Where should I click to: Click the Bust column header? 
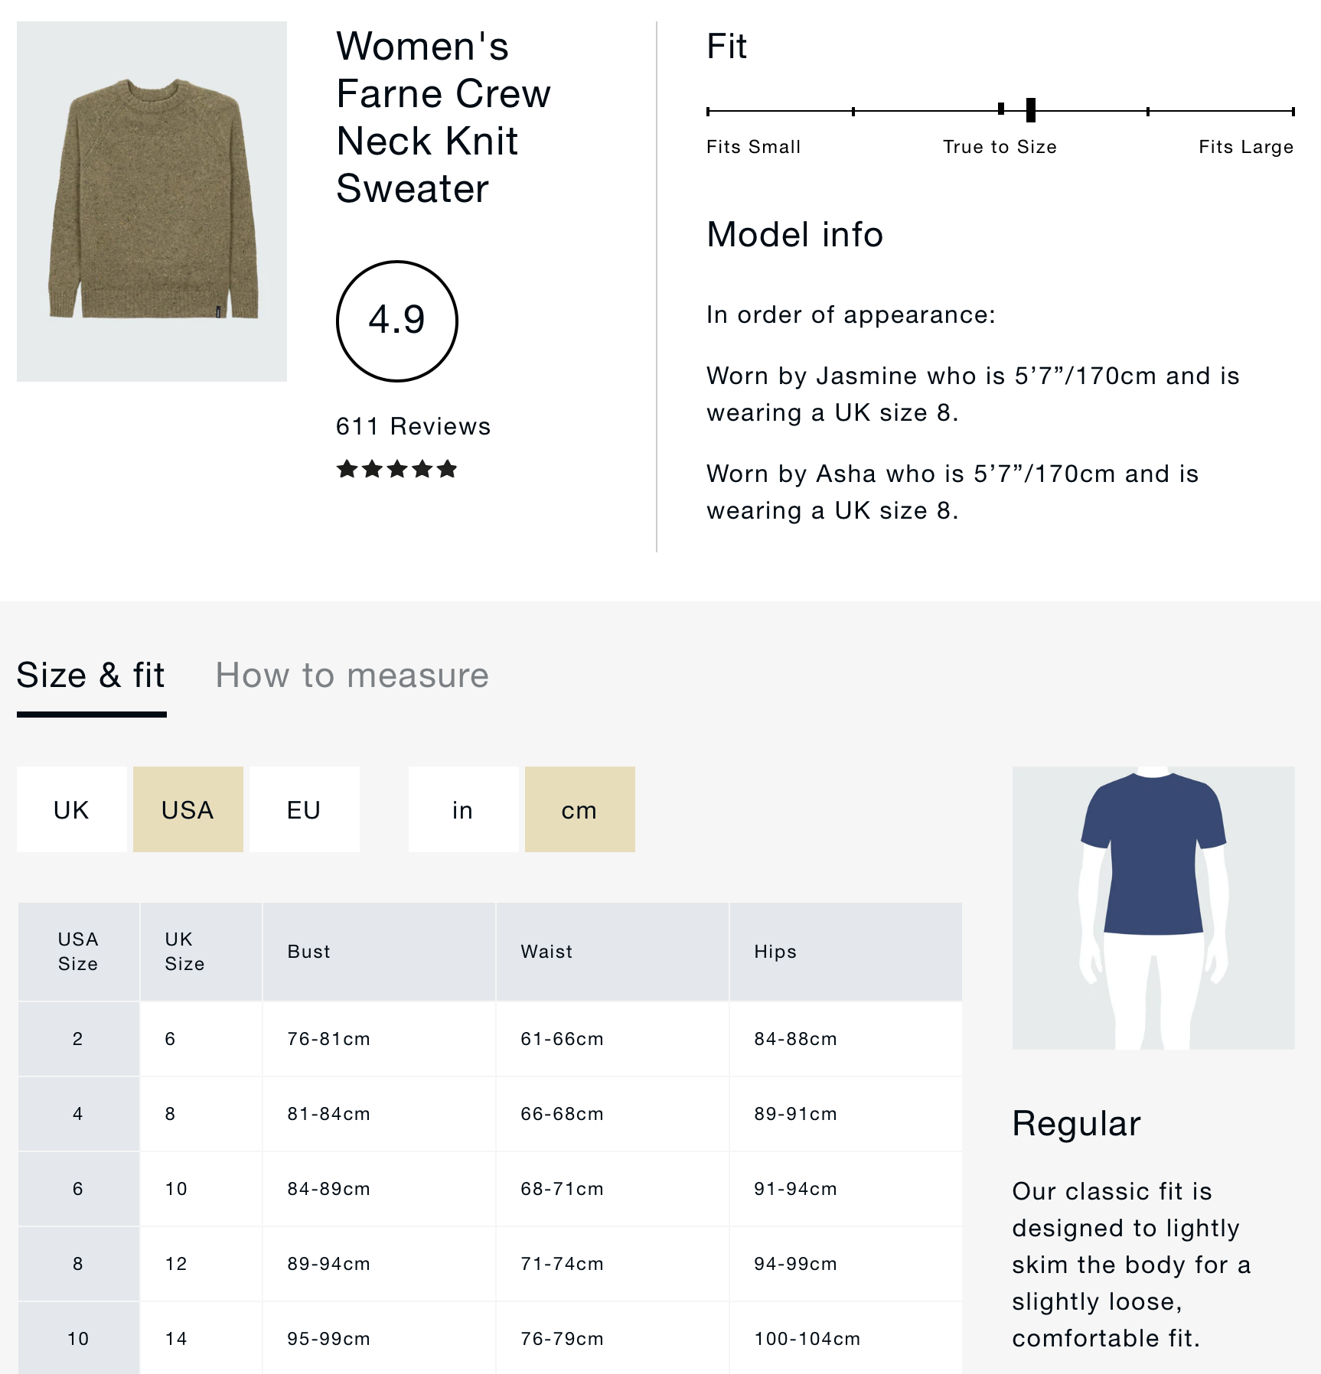pyautogui.click(x=309, y=952)
